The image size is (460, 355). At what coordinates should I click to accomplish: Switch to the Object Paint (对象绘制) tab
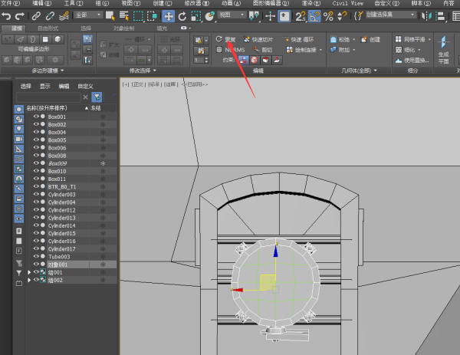pyautogui.click(x=123, y=28)
